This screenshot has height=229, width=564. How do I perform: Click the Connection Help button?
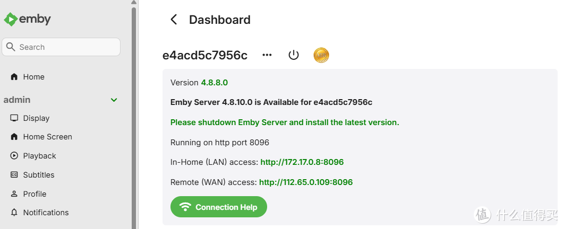click(219, 207)
